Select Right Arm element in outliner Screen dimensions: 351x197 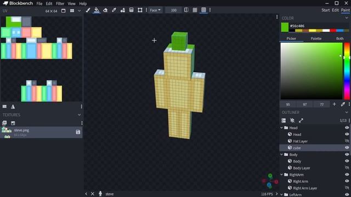301,181
